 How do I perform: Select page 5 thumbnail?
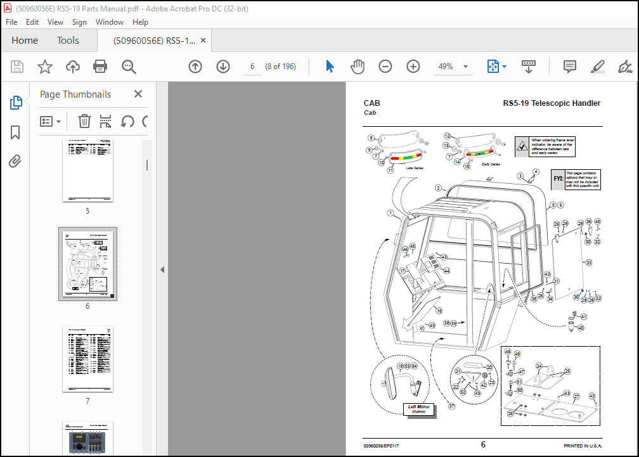click(87, 171)
